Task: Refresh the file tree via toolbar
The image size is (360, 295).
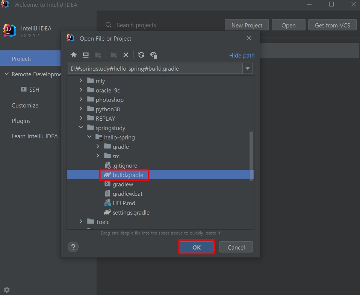Action: point(141,55)
